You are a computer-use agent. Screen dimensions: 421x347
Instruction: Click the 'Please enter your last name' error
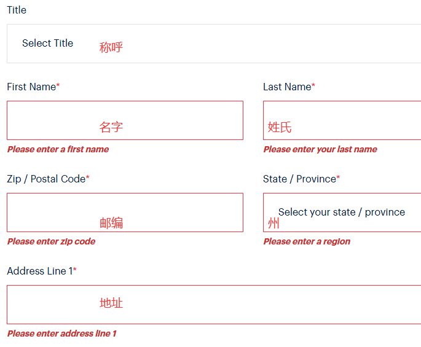click(320, 149)
